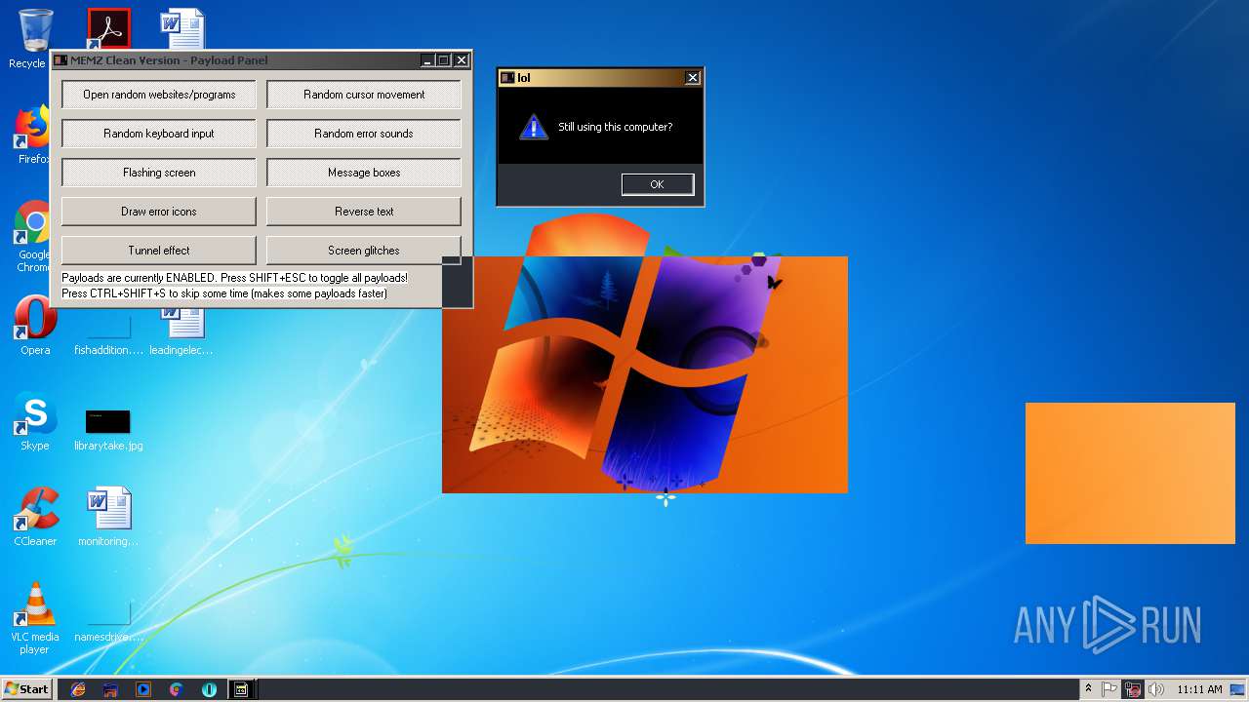Open the Adobe Acrobat desktop shortcut
1249x702 pixels.
(x=108, y=29)
